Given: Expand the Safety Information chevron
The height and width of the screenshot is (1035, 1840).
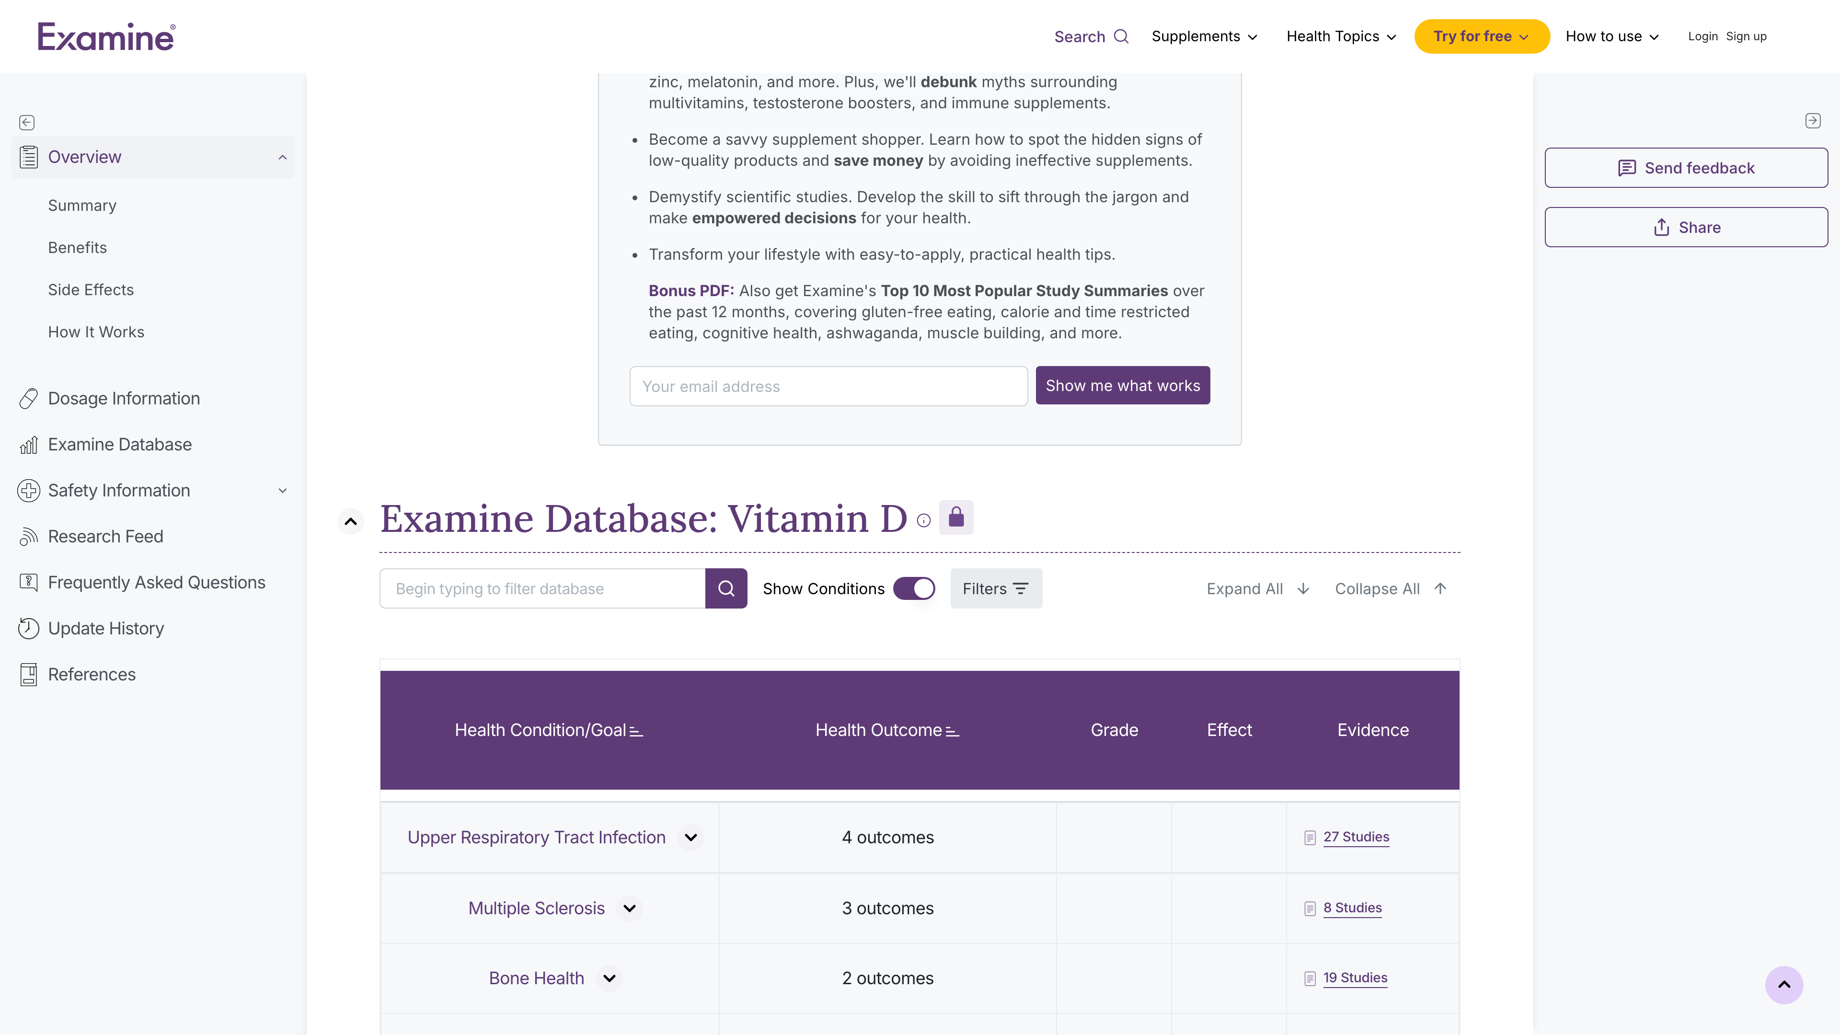Looking at the screenshot, I should coord(283,491).
